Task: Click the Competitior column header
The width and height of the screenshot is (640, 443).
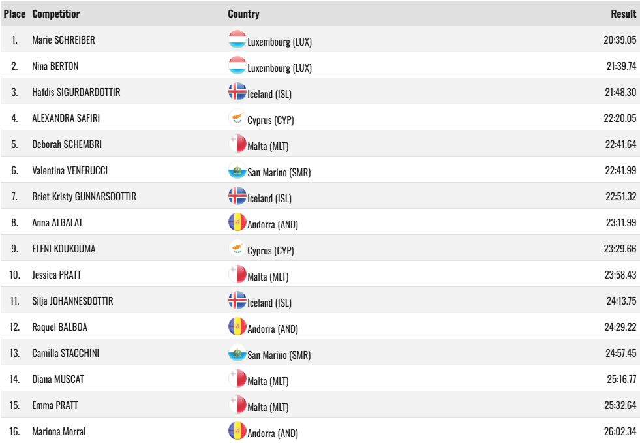Action: pos(56,14)
